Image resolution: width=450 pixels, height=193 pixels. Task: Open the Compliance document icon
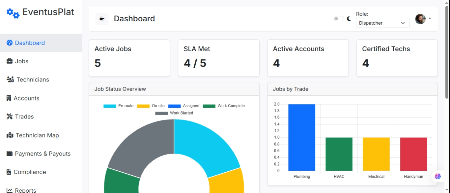[x=8, y=172]
